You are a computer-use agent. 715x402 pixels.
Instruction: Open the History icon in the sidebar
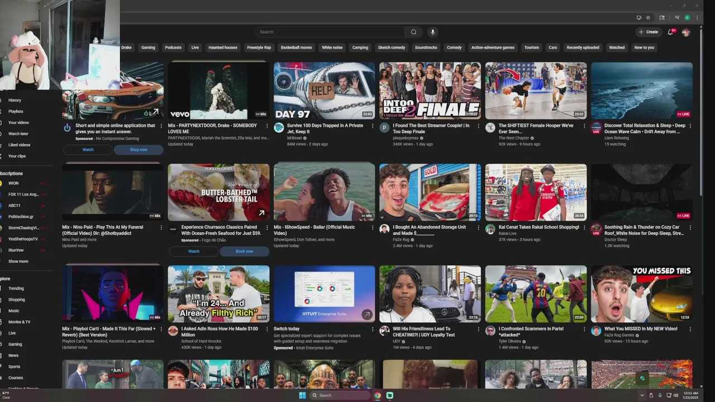point(1,100)
